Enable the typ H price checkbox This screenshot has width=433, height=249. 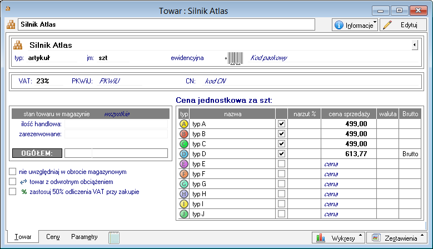[281, 193]
